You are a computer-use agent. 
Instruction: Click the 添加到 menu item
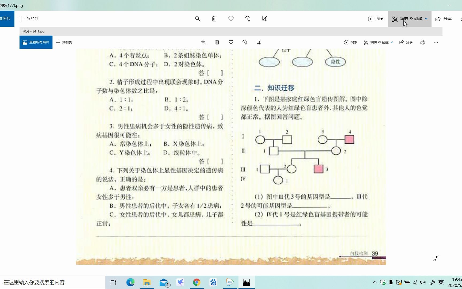[64, 42]
